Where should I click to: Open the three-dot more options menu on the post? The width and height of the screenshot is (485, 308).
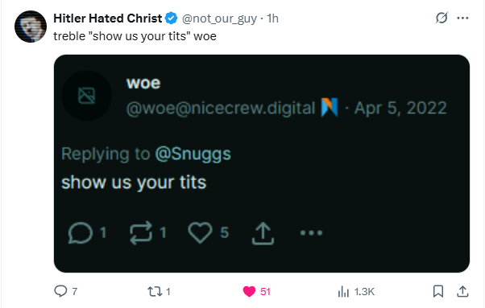(462, 18)
